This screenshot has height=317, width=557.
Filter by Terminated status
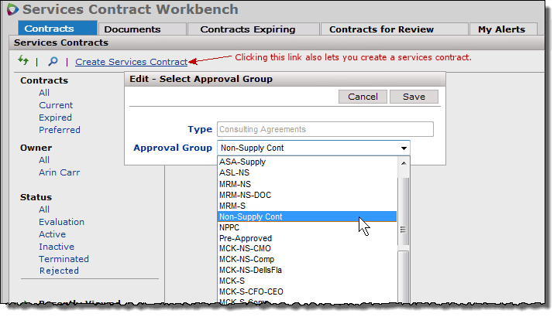[64, 259]
